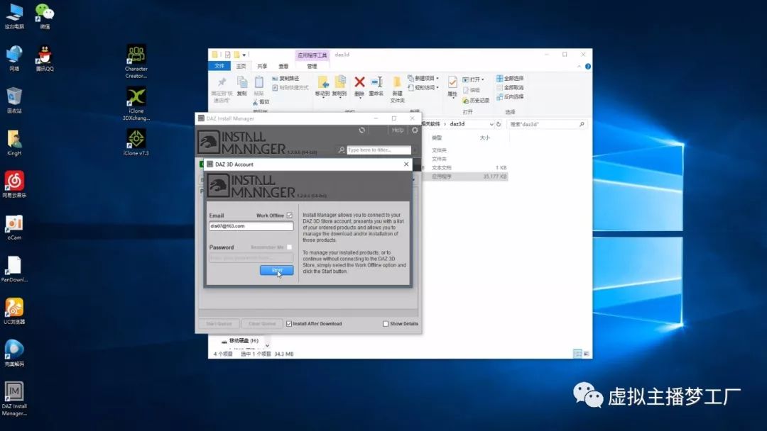Open the DAZ Install Manager desktop icon
767x431 pixels.
click(x=14, y=399)
